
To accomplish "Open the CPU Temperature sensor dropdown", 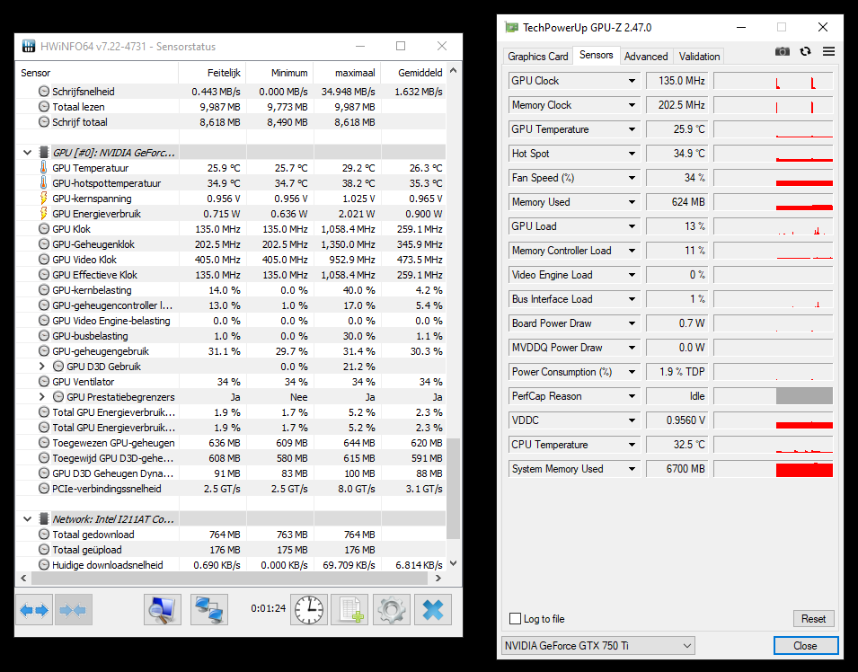I will tap(632, 445).
